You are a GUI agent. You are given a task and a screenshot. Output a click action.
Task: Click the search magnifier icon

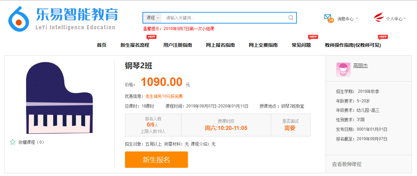[x=291, y=18]
